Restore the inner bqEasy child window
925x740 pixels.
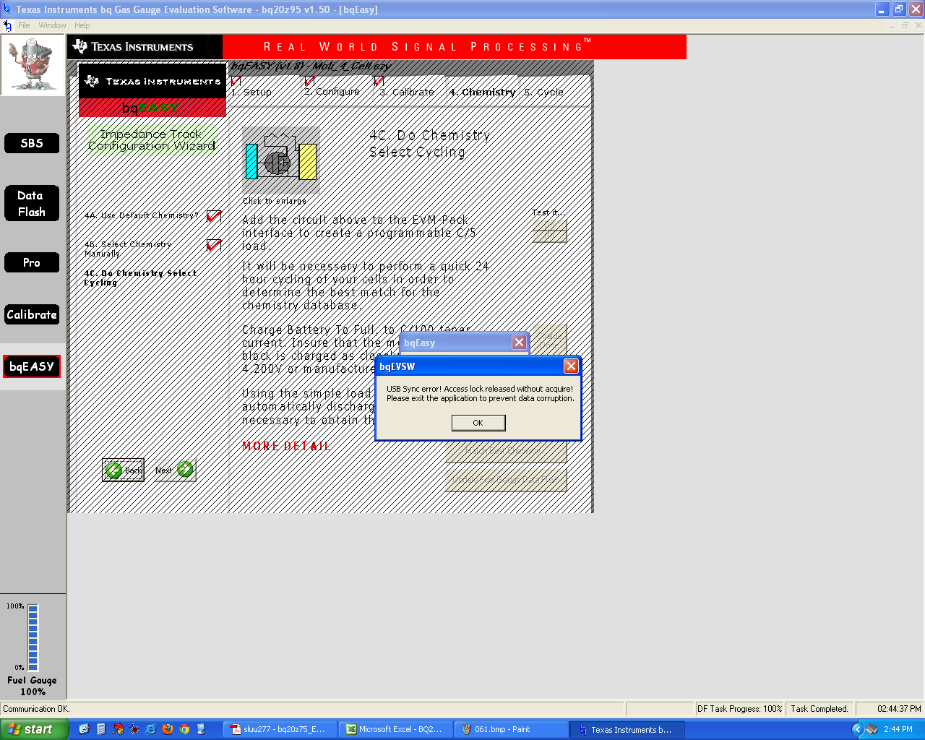[905, 25]
